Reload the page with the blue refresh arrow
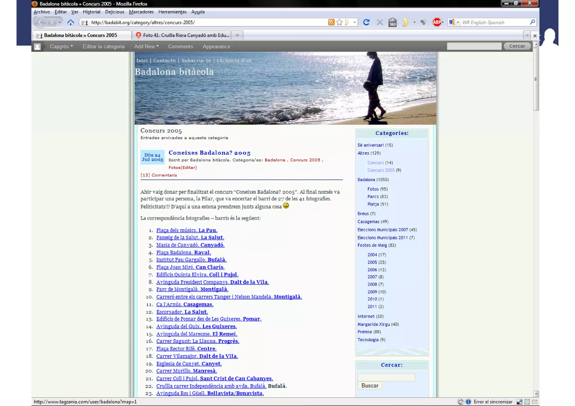575x406 pixels. [x=366, y=22]
